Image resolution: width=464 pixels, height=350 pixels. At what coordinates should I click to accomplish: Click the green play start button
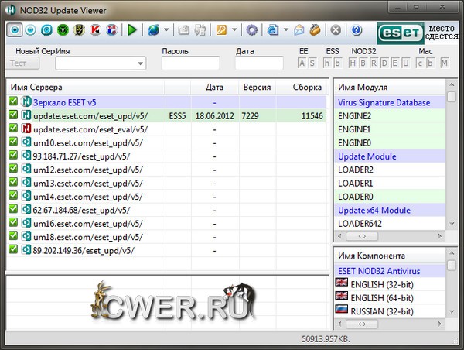pos(132,30)
